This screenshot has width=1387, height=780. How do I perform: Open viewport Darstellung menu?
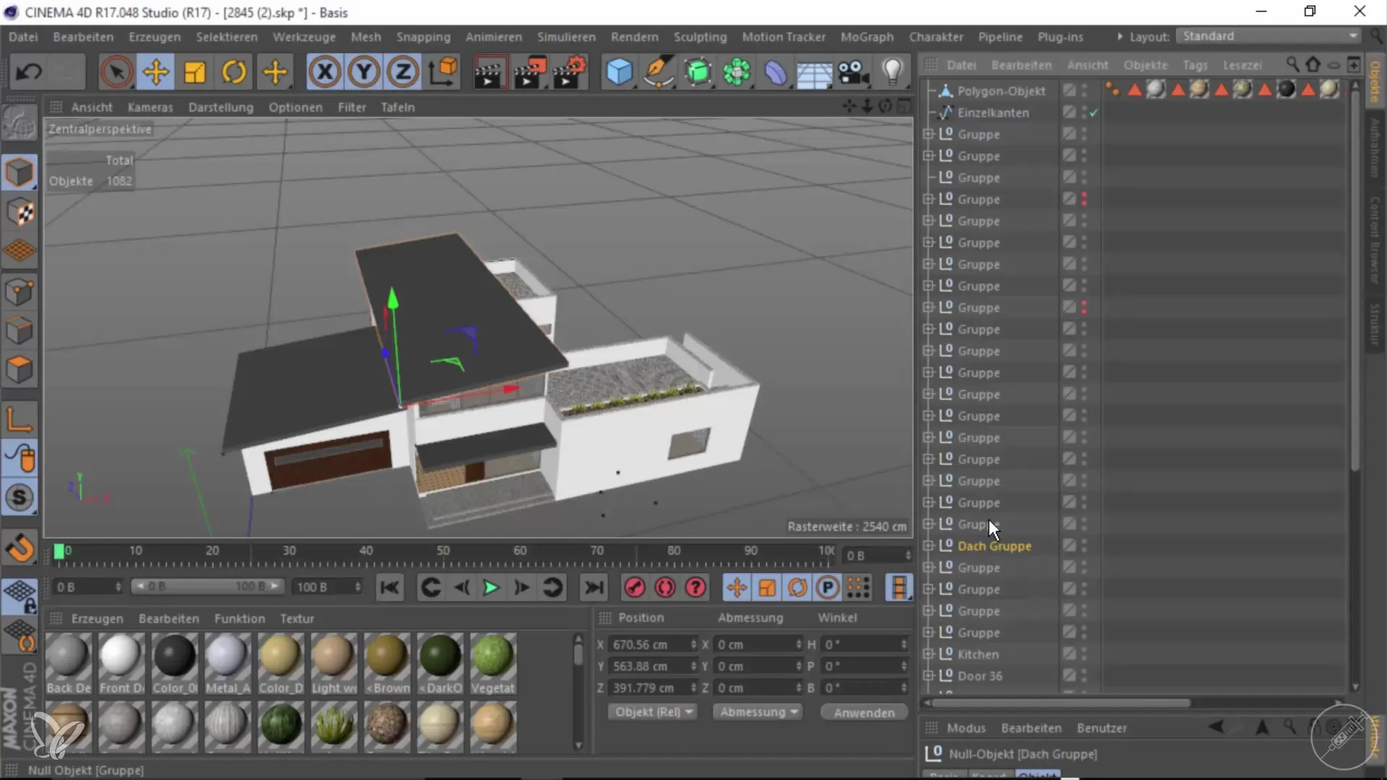point(221,107)
